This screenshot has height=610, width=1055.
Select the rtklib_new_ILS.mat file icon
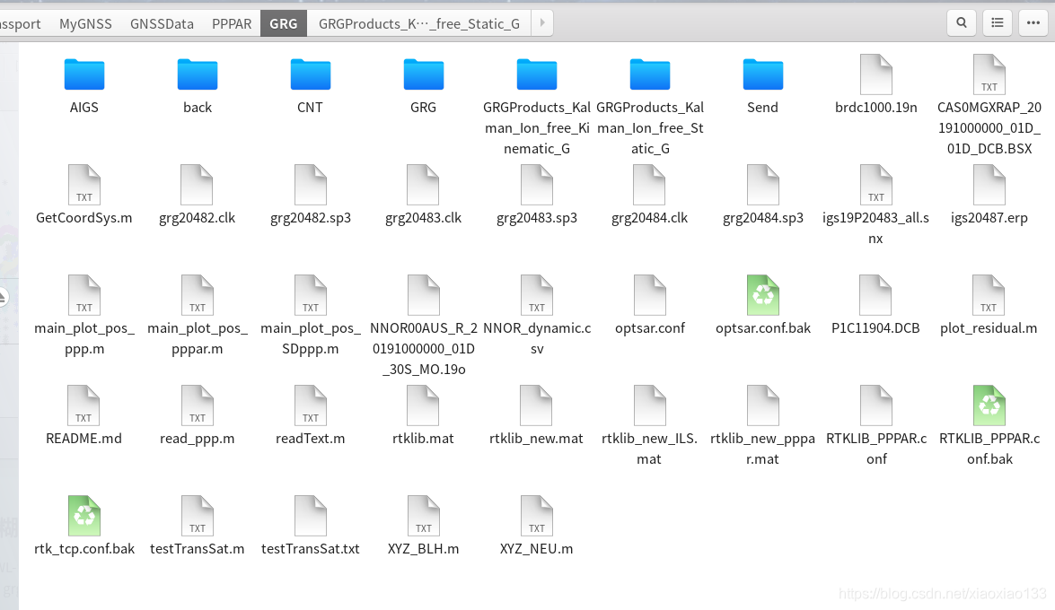pyautogui.click(x=650, y=405)
